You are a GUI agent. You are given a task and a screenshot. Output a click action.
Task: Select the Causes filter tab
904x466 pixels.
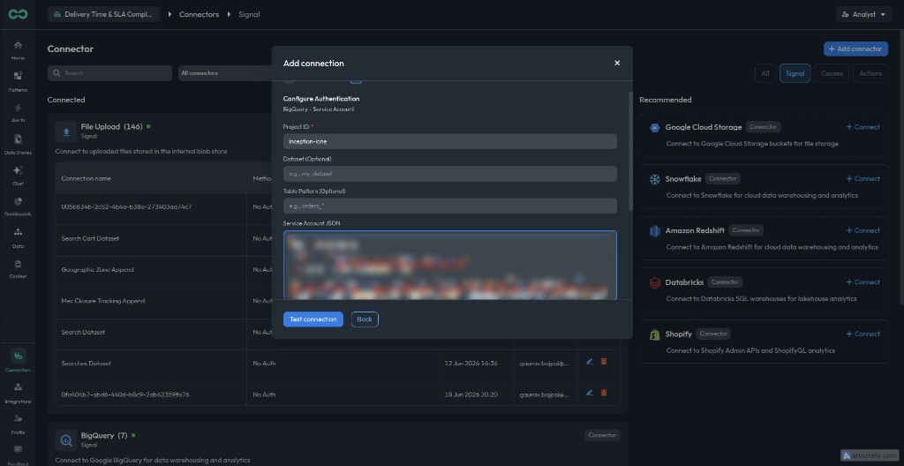[x=832, y=73]
